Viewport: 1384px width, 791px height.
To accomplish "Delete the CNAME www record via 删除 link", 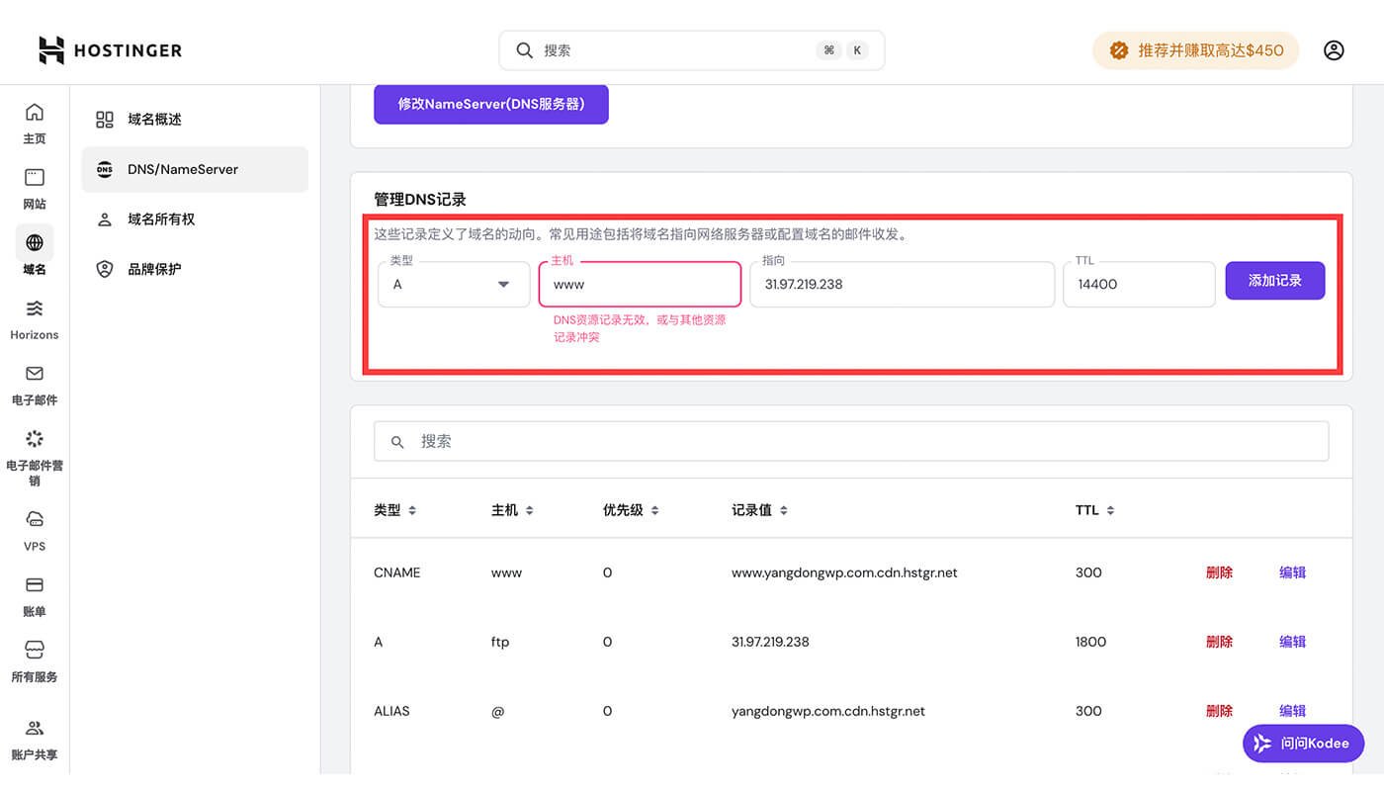I will 1219,571.
